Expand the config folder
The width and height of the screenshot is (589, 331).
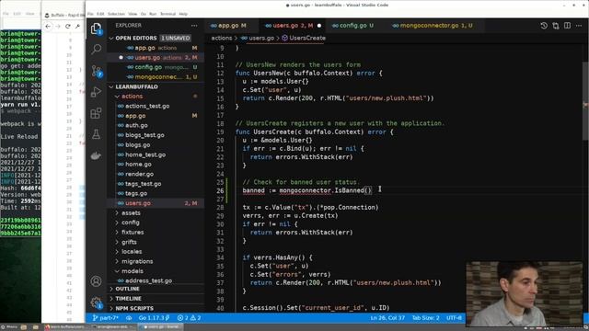pyautogui.click(x=130, y=223)
